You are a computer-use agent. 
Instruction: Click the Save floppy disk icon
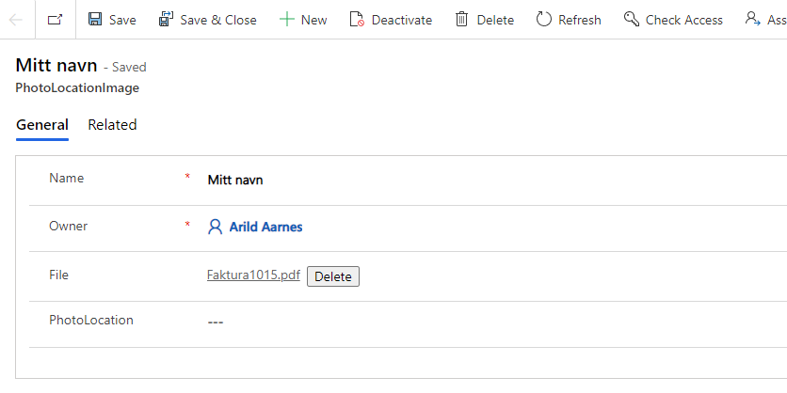95,20
